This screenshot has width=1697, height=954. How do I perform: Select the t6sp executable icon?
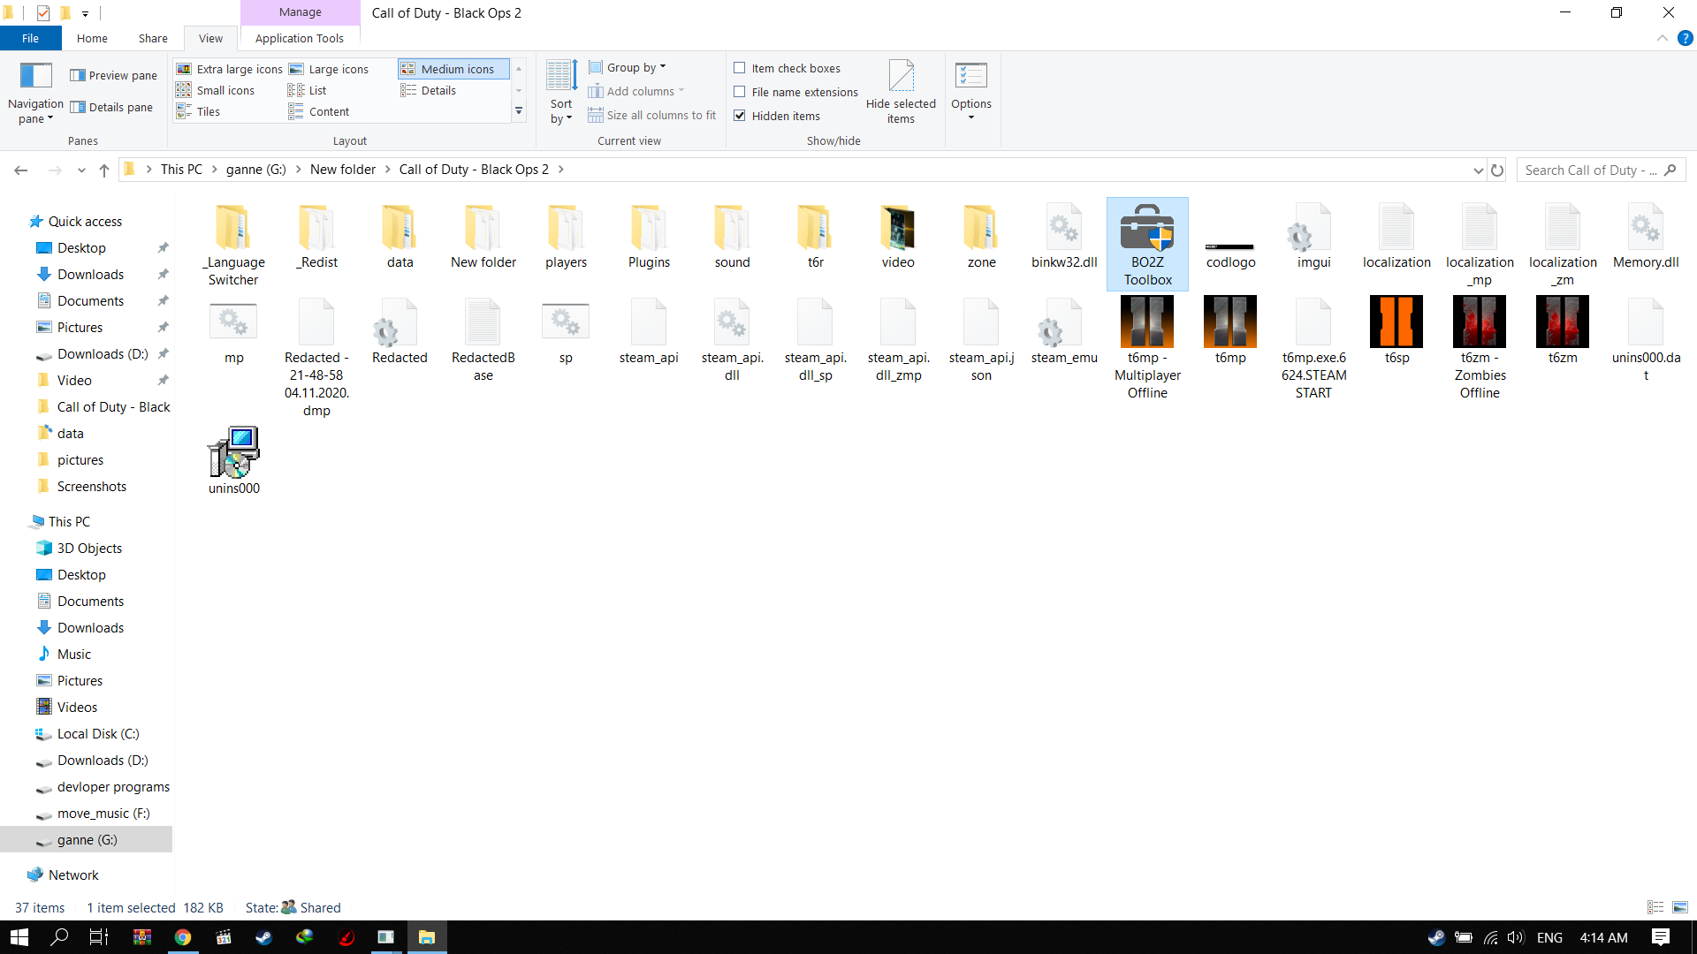click(1396, 329)
